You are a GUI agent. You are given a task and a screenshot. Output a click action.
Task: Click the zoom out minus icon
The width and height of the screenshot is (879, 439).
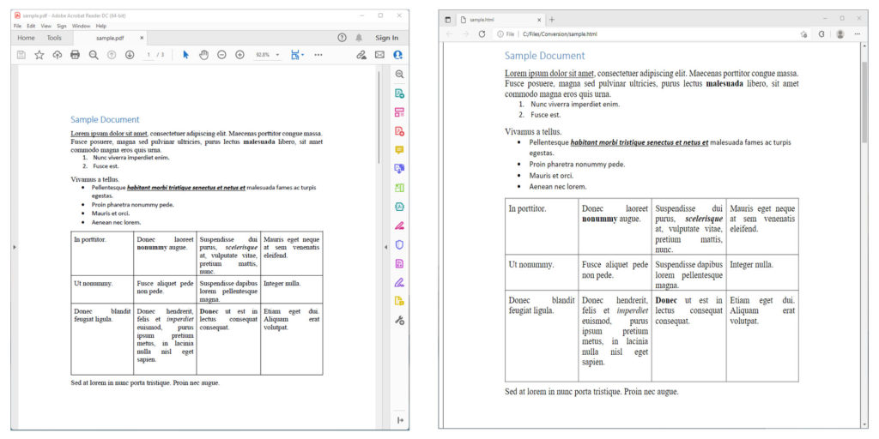click(221, 55)
